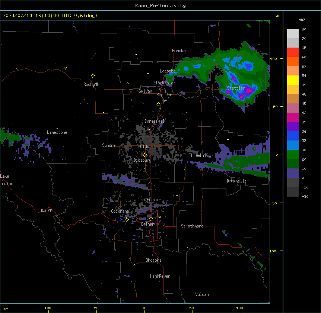Click the yellow V marker east of Calgary
Viewport: 321px width, 313px height.
click(160, 217)
